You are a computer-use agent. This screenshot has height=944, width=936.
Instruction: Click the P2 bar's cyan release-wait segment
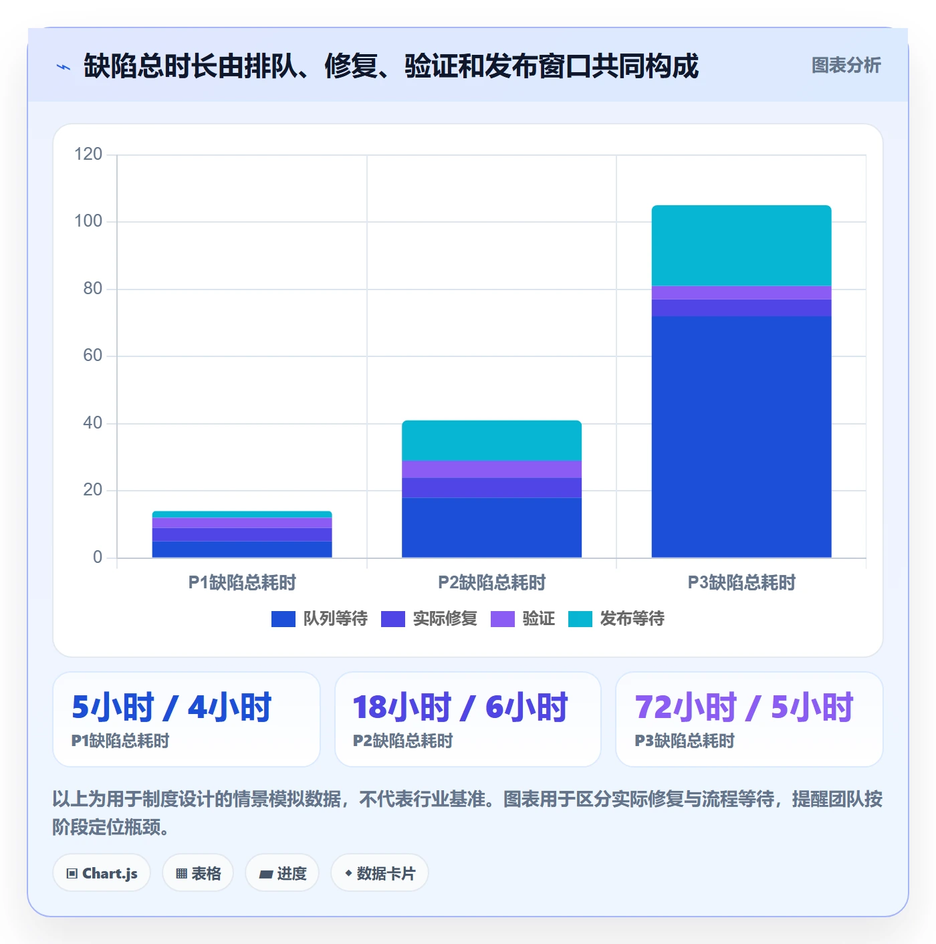[x=491, y=441]
